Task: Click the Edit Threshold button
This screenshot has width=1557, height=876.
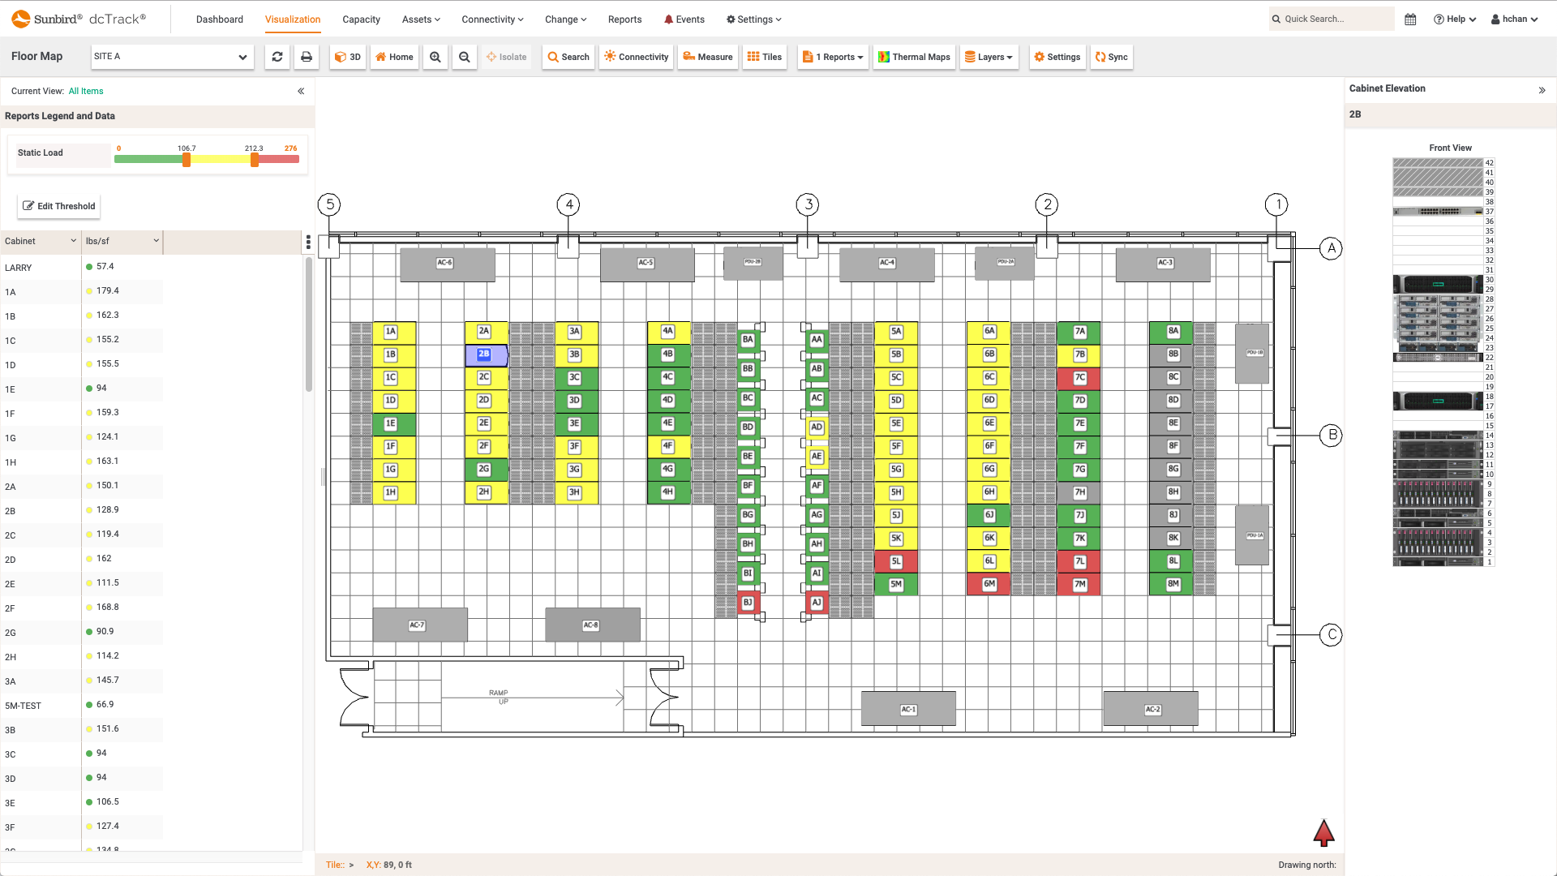Action: click(x=59, y=204)
